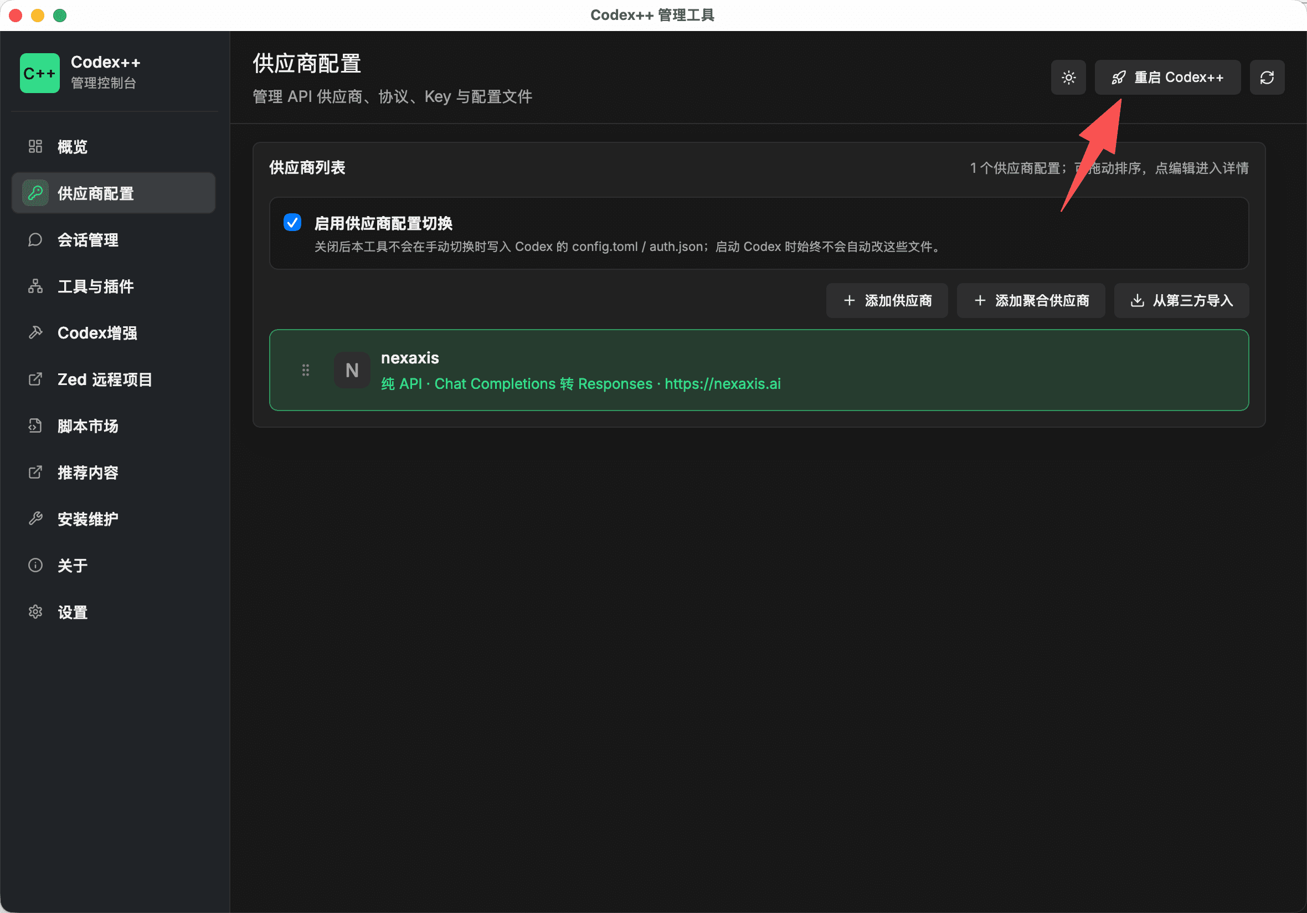This screenshot has height=913, width=1307.
Task: Open the 概览 page
Action: 114,146
